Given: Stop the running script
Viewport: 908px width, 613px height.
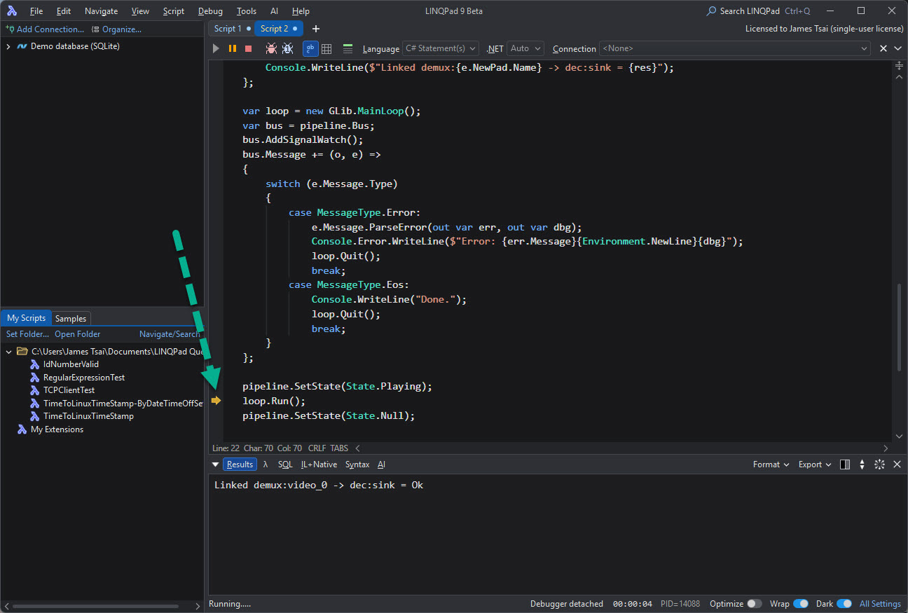Looking at the screenshot, I should tap(248, 48).
